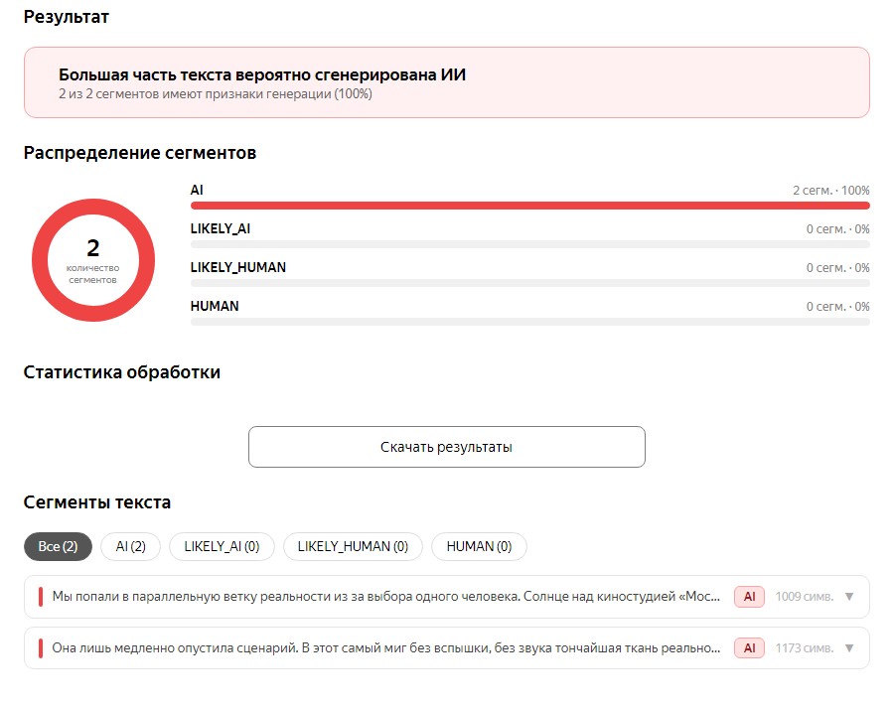Click the '0 сегм. · 0%' LIKELY_AI value
The width and height of the screenshot is (894, 709).
tap(837, 229)
